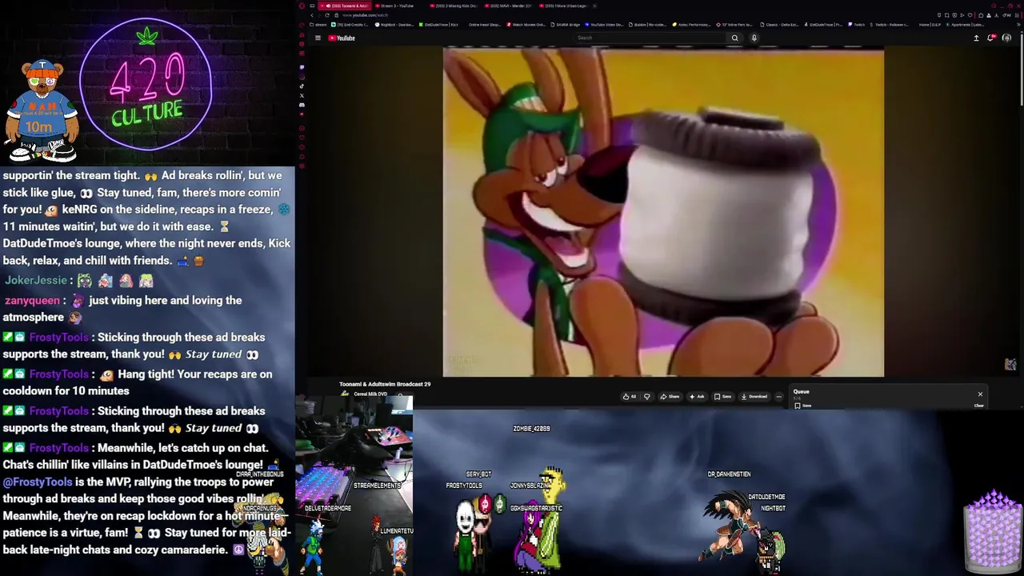
Task: Save the Queue as playlist
Action: pyautogui.click(x=802, y=406)
